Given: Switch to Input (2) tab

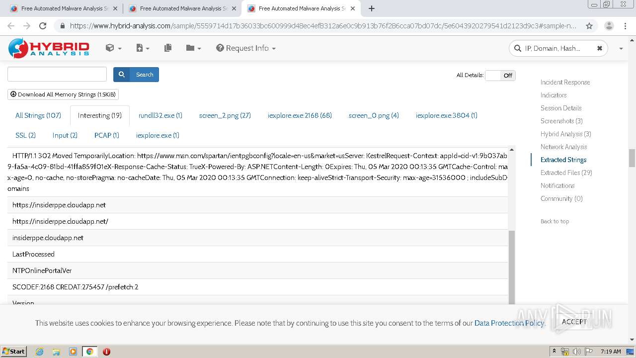Looking at the screenshot, I should coord(65,135).
